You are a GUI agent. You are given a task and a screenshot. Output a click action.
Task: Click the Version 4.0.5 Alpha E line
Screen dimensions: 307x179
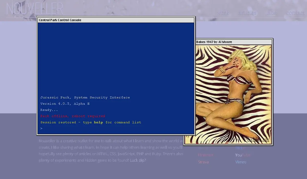coord(65,104)
